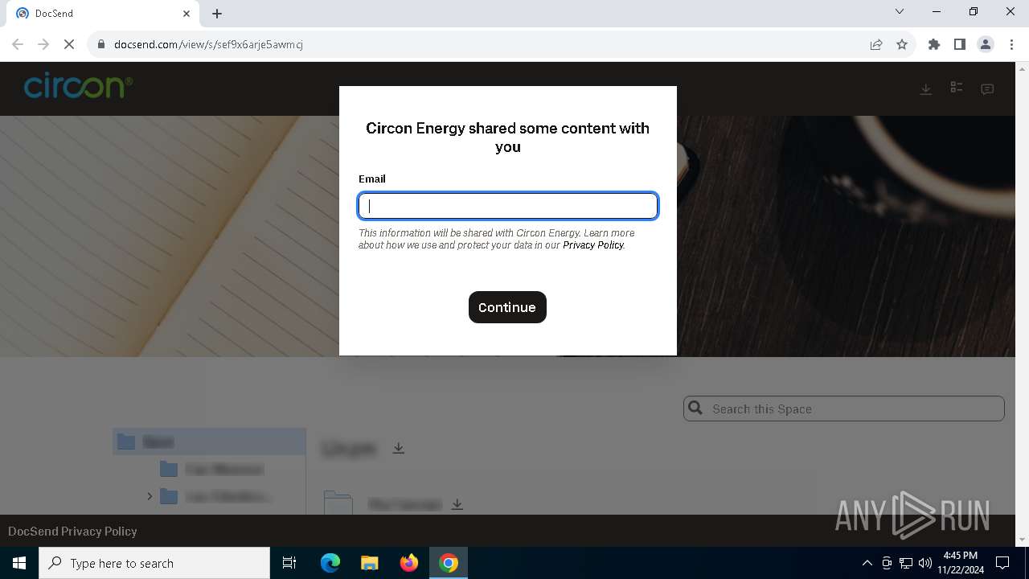Viewport: 1029px width, 579px height.
Task: Click the folder icon in content list
Action: (338, 503)
